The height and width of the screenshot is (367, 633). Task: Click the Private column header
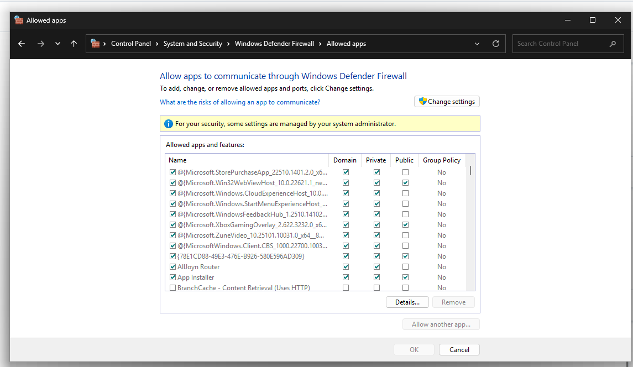[x=376, y=160]
